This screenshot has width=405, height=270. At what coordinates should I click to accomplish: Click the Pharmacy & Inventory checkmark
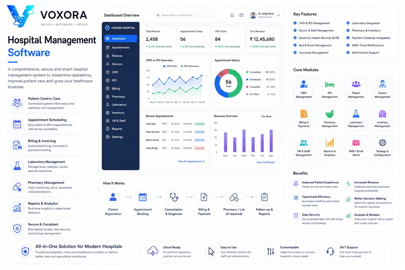(348, 30)
